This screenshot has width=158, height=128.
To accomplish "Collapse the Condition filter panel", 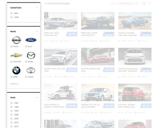I will (x=37, y=8).
